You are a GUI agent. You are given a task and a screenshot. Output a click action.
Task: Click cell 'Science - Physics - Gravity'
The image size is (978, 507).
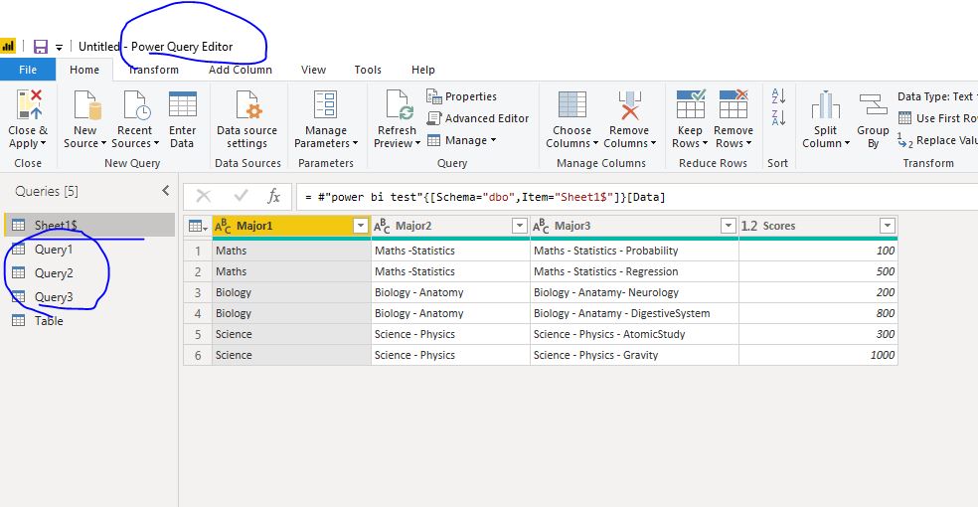pos(634,355)
